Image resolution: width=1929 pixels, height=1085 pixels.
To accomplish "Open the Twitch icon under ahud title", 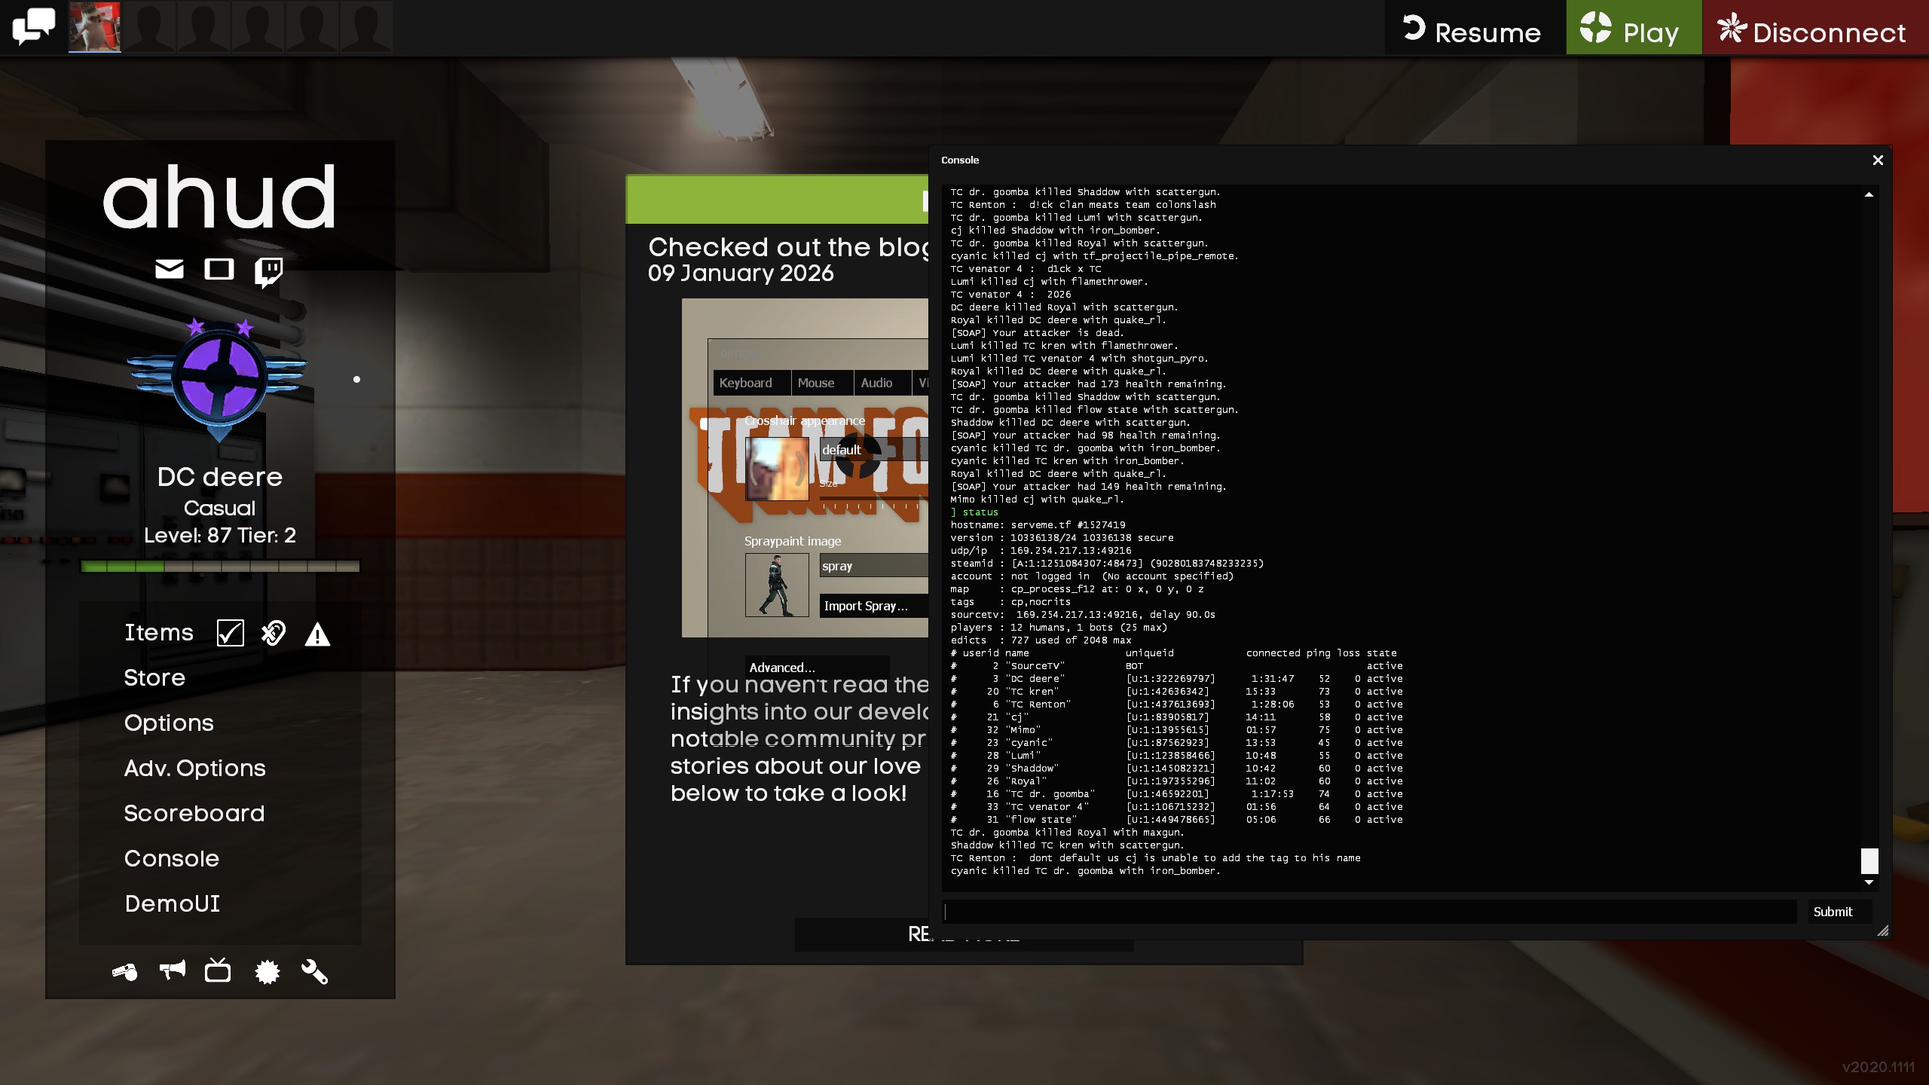I will coord(268,270).
